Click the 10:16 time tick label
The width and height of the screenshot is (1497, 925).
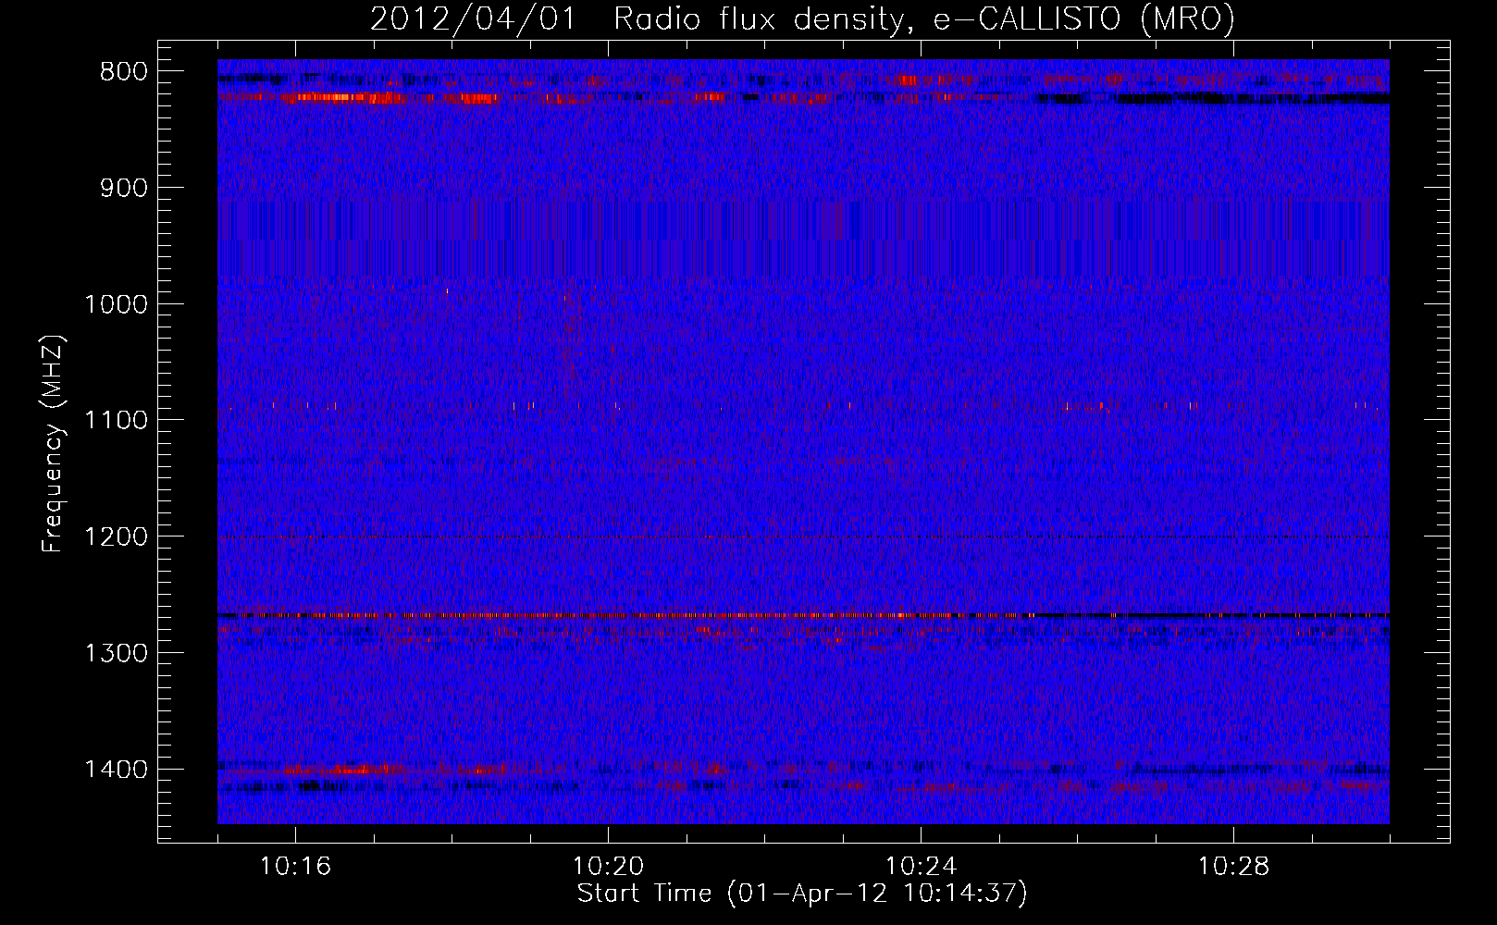(295, 867)
